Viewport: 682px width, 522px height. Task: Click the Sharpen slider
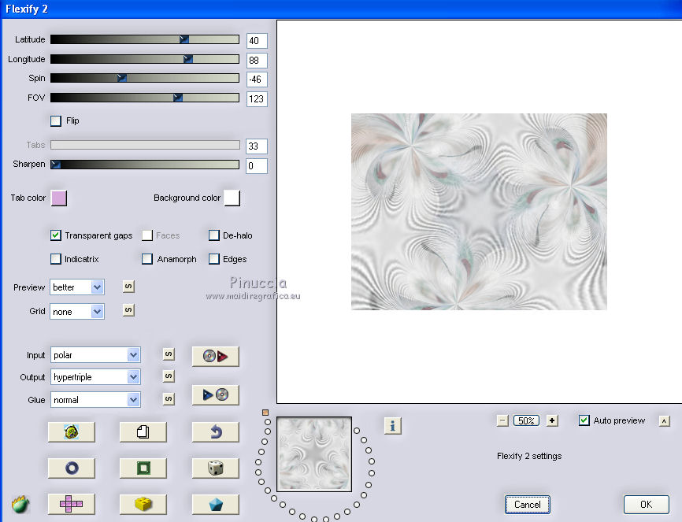tap(145, 164)
